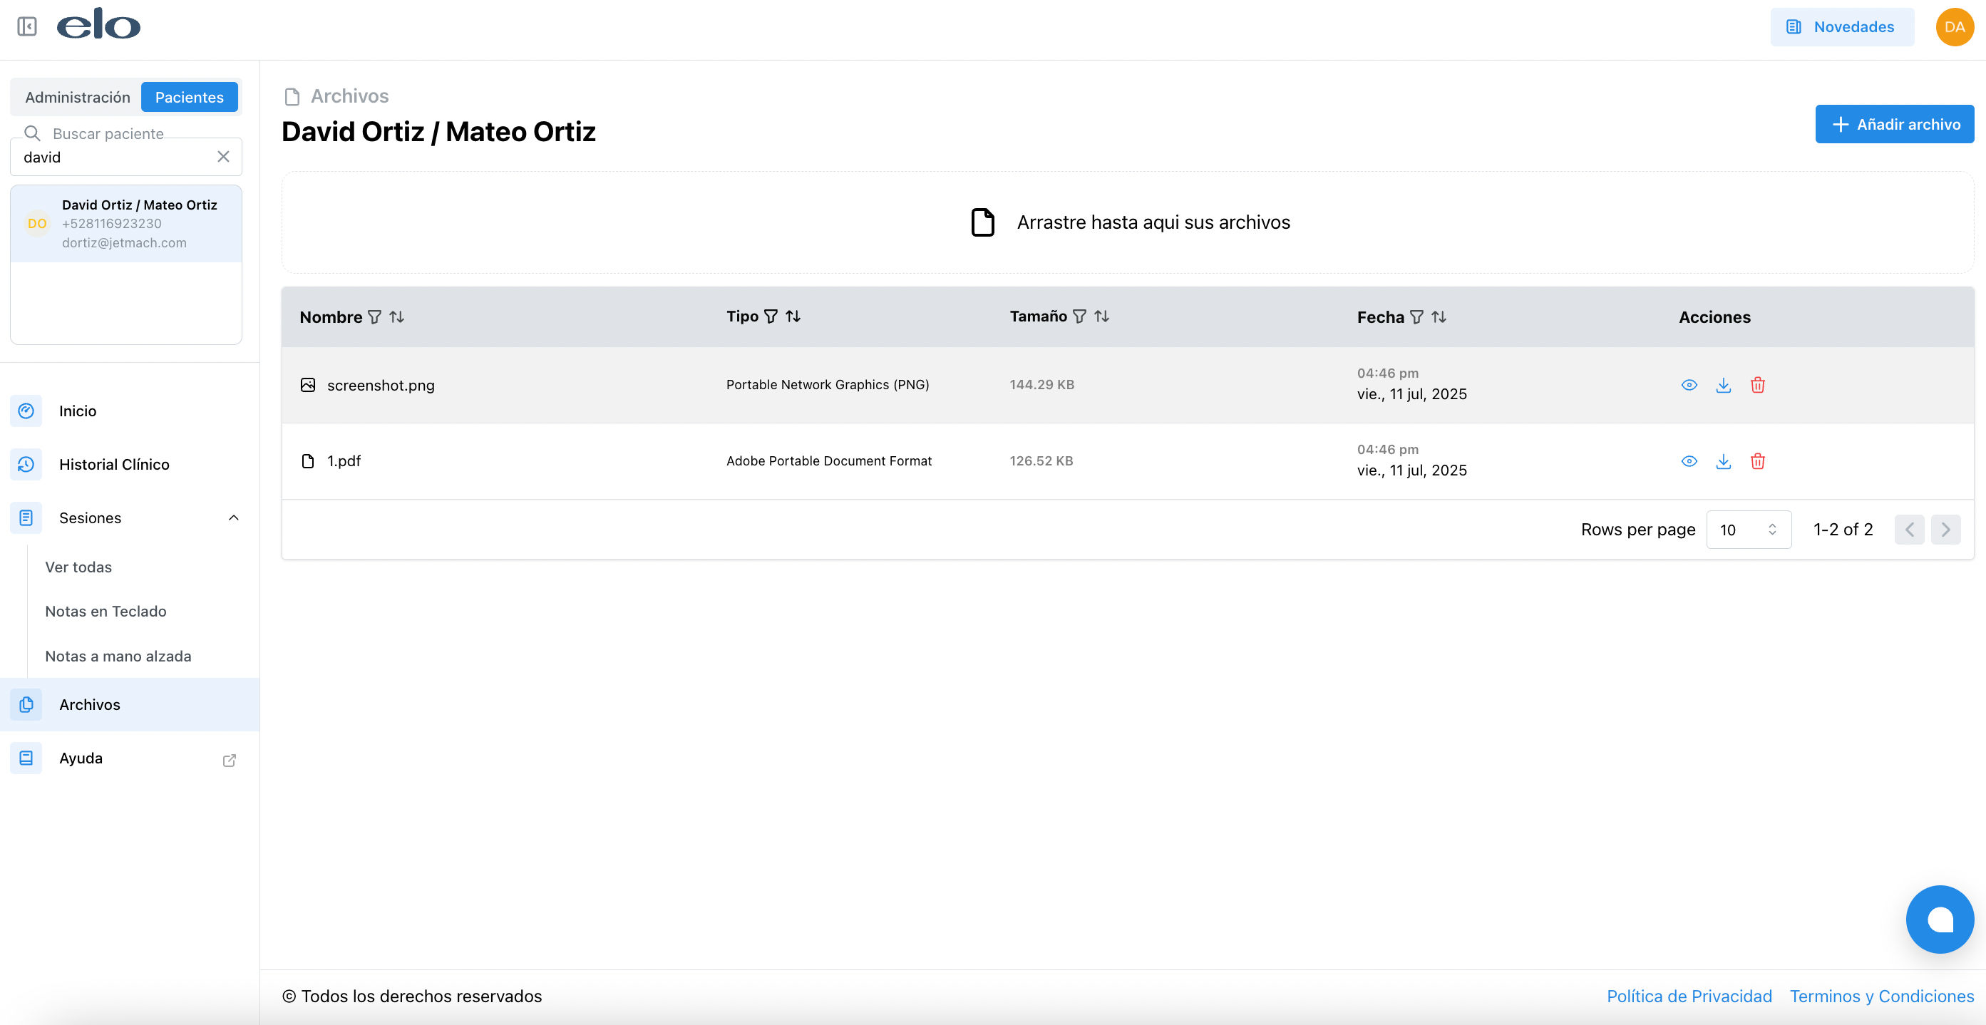This screenshot has width=1986, height=1025.
Task: Open the Rows per page dropdown
Action: 1748,530
